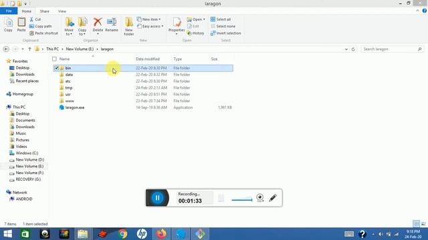Adjust the recorder volume slider

click(242, 199)
